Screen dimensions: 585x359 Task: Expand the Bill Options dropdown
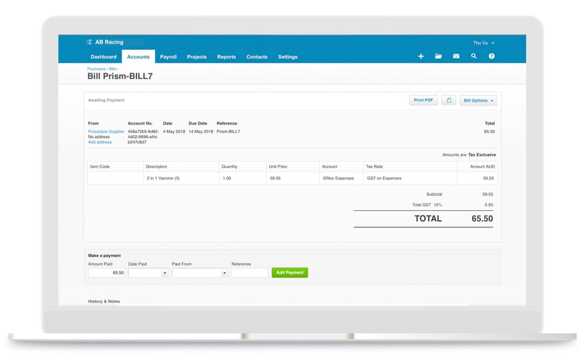(x=478, y=101)
